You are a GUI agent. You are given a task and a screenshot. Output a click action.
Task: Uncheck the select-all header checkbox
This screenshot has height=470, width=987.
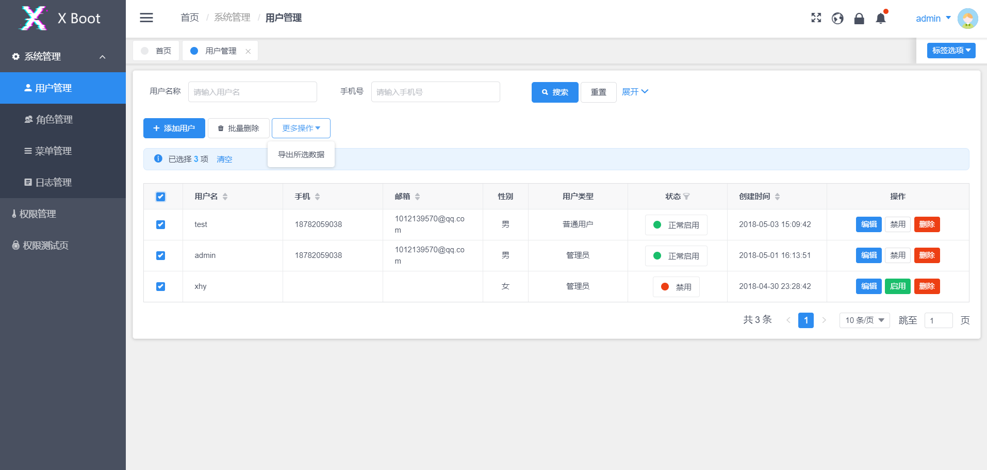coord(160,197)
